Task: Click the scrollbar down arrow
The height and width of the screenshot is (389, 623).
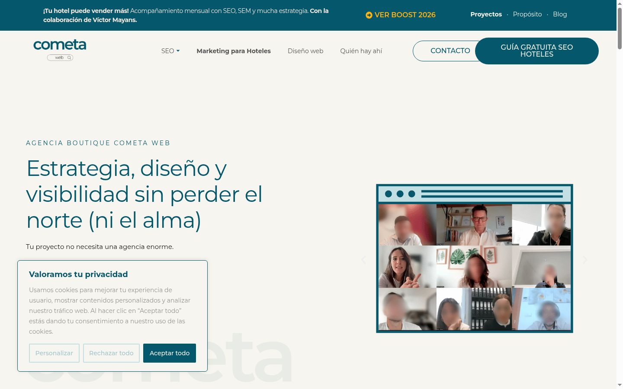Action: pyautogui.click(x=620, y=385)
